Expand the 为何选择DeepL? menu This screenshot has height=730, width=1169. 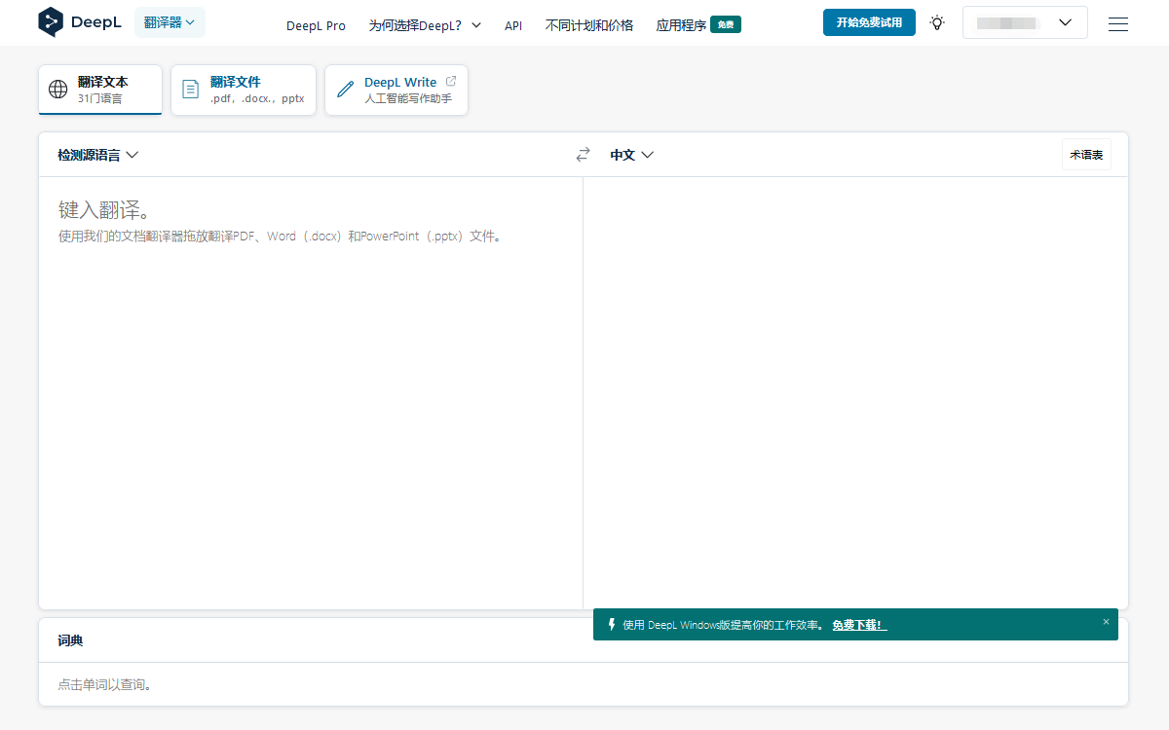[x=425, y=25]
